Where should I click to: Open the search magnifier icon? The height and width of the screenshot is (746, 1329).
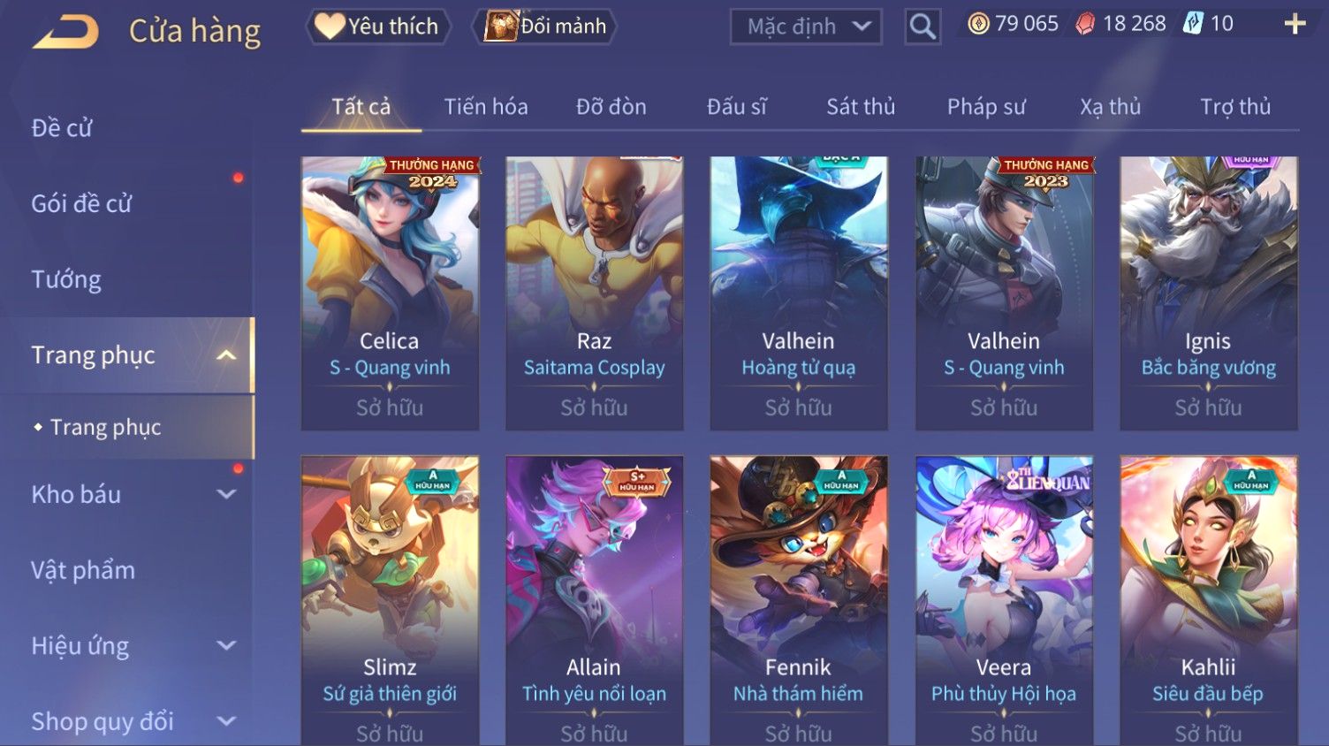point(923,27)
